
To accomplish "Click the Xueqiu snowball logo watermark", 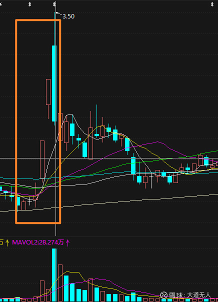I will coord(163,295).
